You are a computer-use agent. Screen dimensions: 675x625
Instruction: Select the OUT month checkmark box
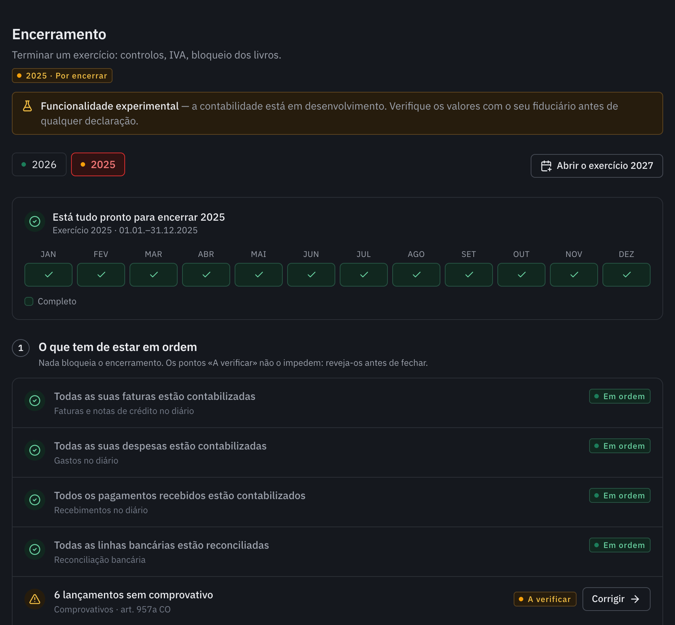(x=521, y=275)
